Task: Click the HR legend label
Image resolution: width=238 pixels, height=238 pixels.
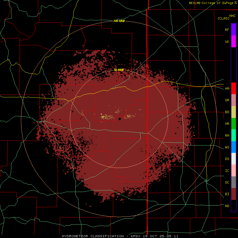Action: 227,124
